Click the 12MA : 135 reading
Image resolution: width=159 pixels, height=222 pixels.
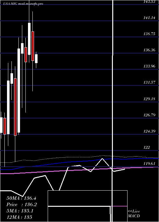[x=19, y=217]
